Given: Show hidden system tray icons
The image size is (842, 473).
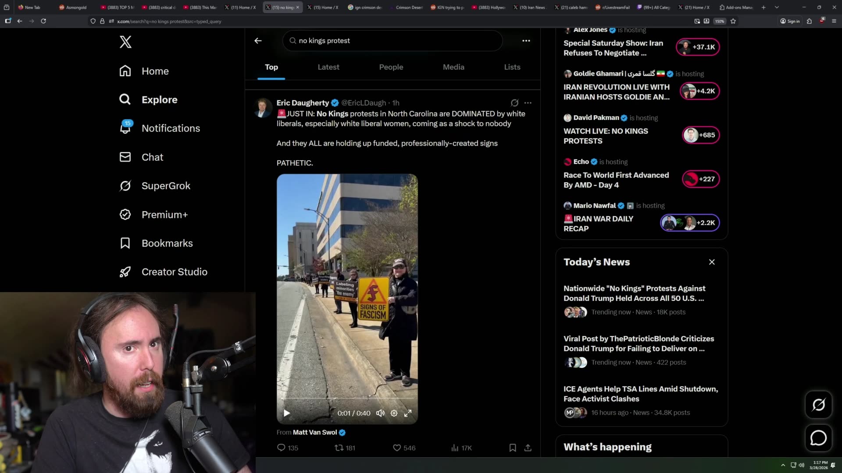Looking at the screenshot, I should (783, 465).
